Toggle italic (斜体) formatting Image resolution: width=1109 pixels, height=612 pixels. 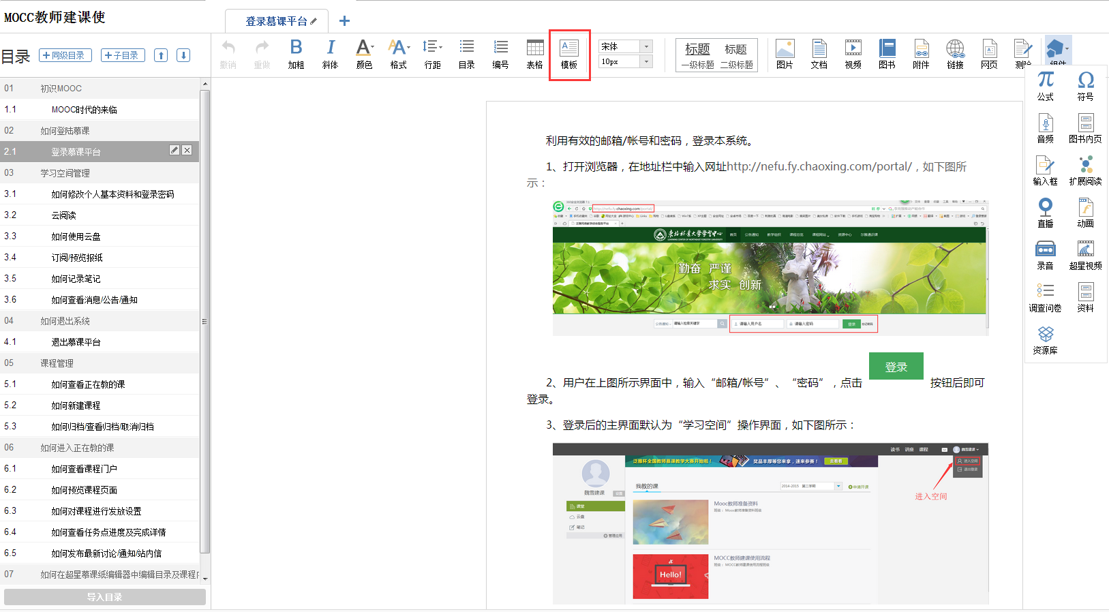click(330, 54)
